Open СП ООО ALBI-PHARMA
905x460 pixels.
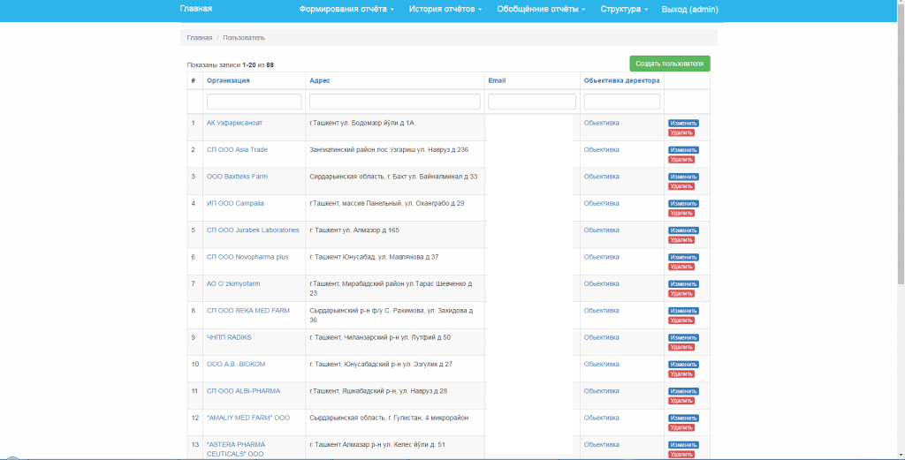tap(244, 391)
